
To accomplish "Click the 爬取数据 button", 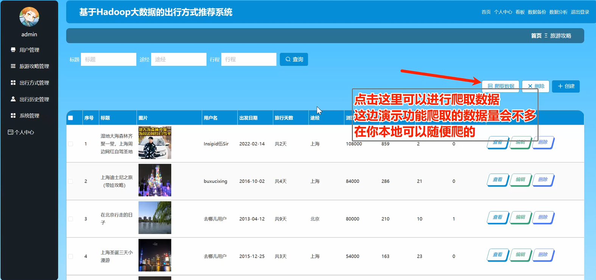I will (x=500, y=86).
